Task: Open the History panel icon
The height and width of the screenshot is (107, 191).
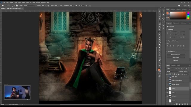Action: click(x=164, y=11)
